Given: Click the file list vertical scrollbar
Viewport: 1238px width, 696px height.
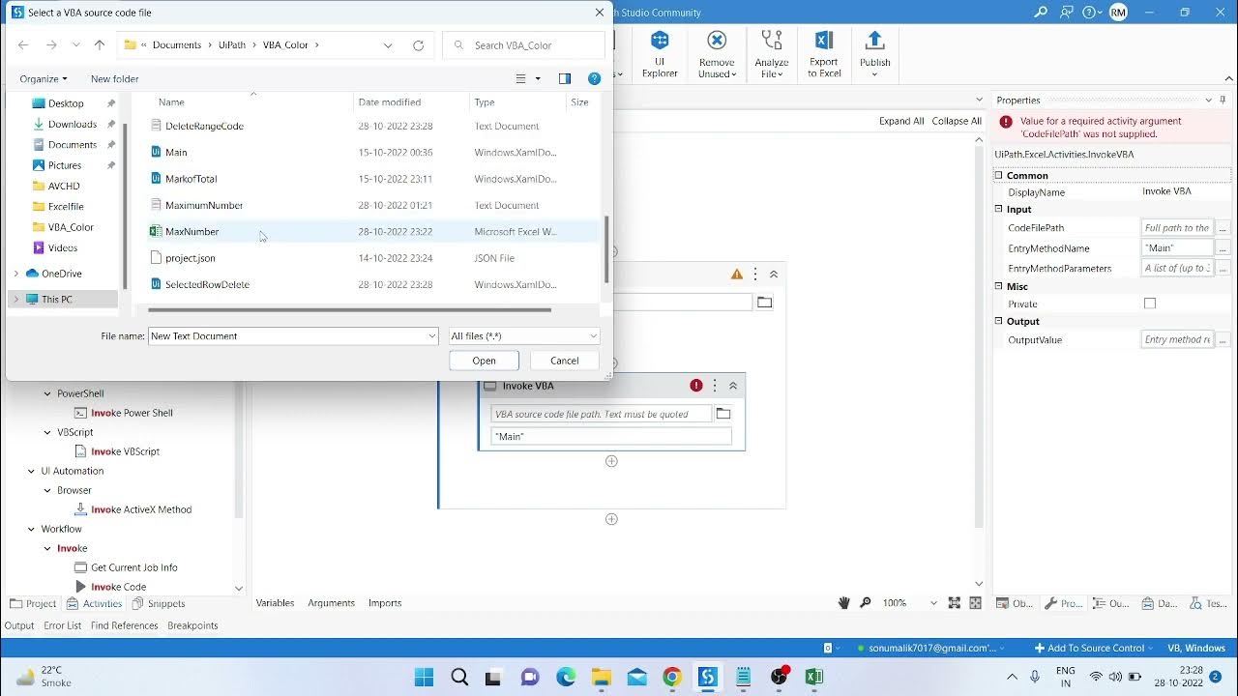Looking at the screenshot, I should [606, 249].
